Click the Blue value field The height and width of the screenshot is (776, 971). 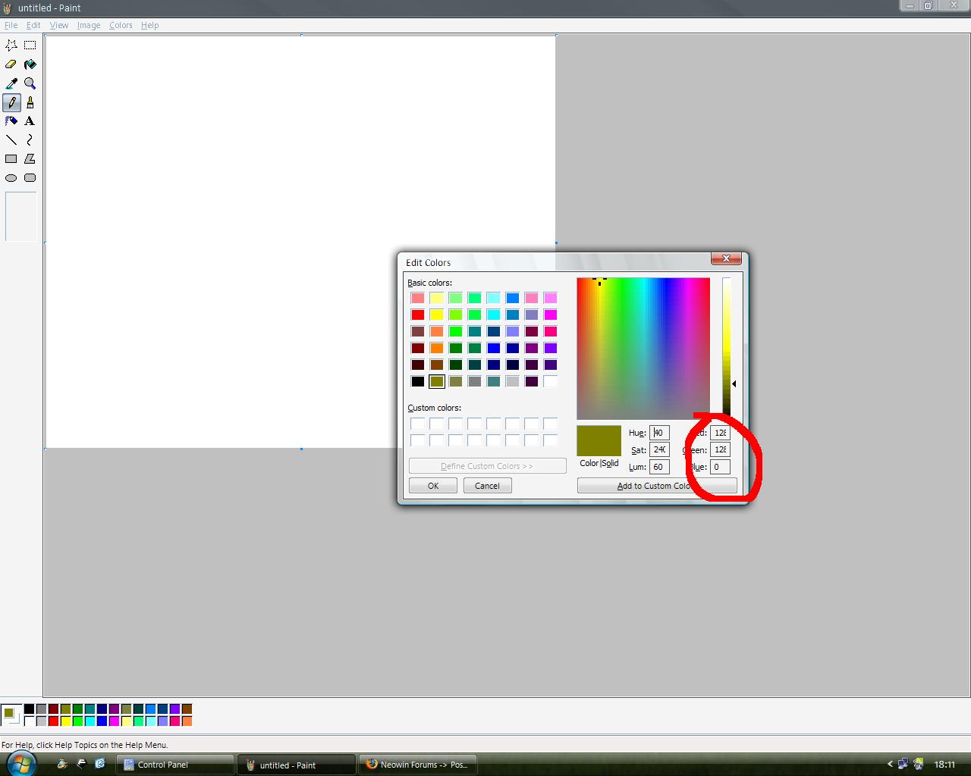(x=720, y=467)
